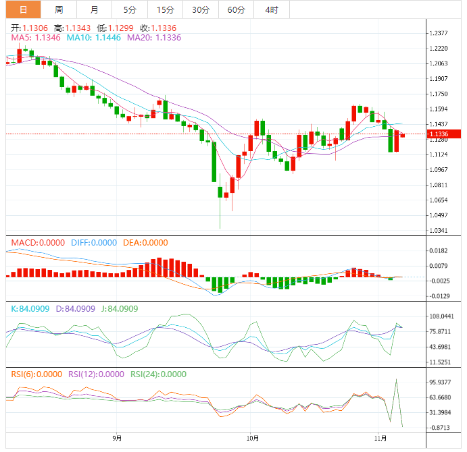Click the 1.2377 price axis label
The width and height of the screenshot is (467, 452).
click(x=439, y=33)
